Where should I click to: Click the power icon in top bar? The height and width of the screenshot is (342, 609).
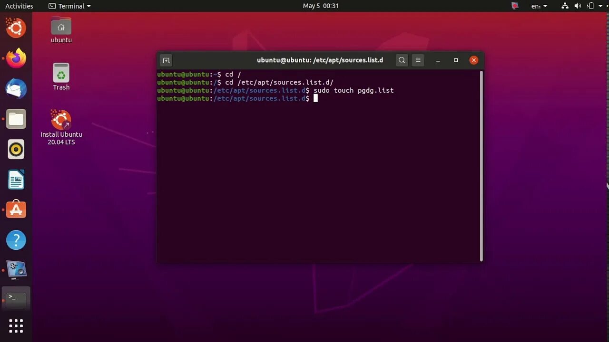coord(590,6)
